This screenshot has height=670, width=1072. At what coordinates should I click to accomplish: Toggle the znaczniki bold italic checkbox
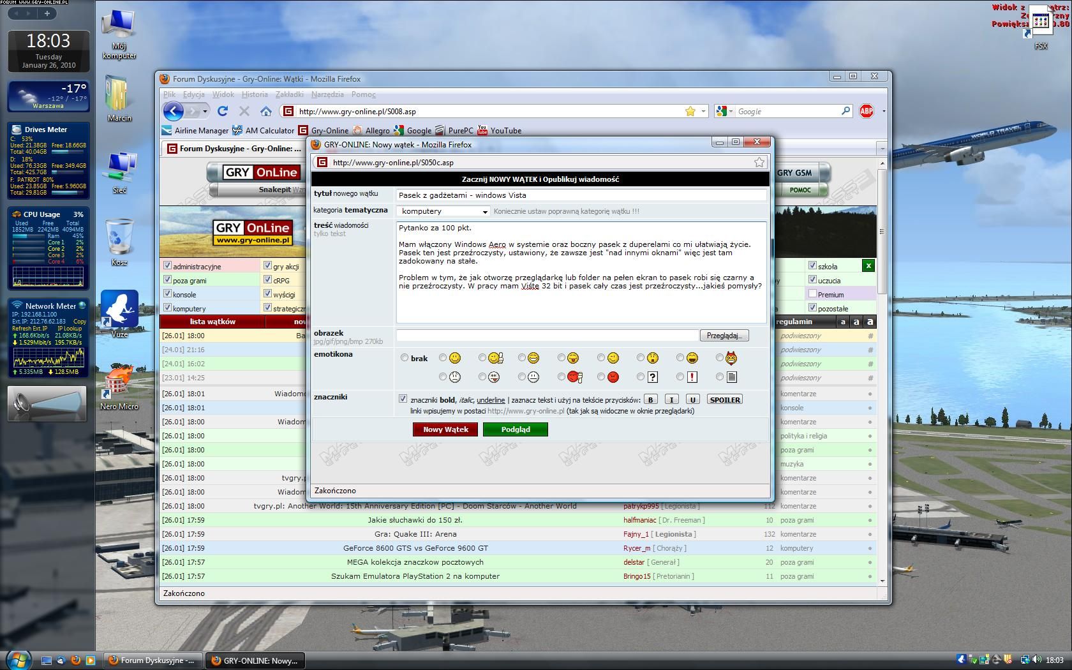403,399
